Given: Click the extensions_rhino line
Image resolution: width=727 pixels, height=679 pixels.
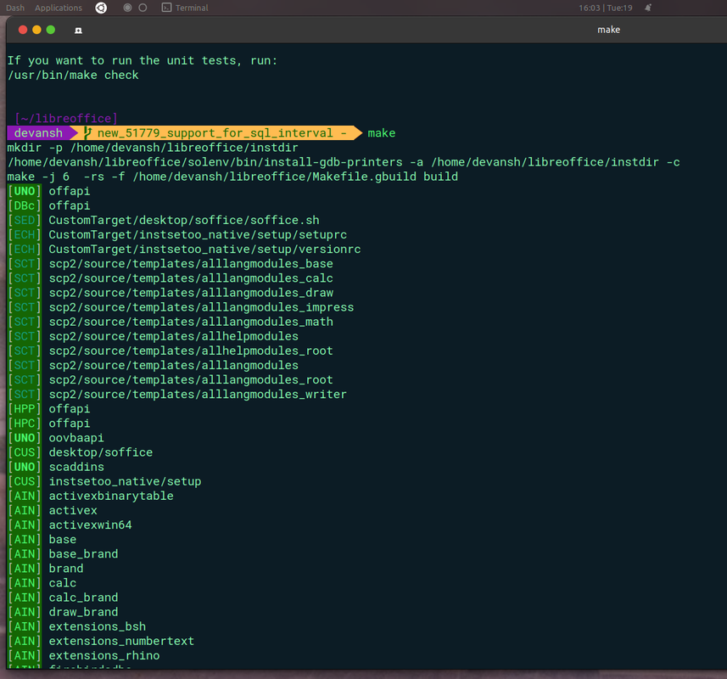Looking at the screenshot, I should click(83, 656).
